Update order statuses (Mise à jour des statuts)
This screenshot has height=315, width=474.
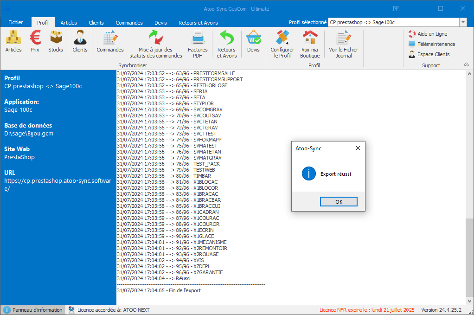click(x=156, y=44)
